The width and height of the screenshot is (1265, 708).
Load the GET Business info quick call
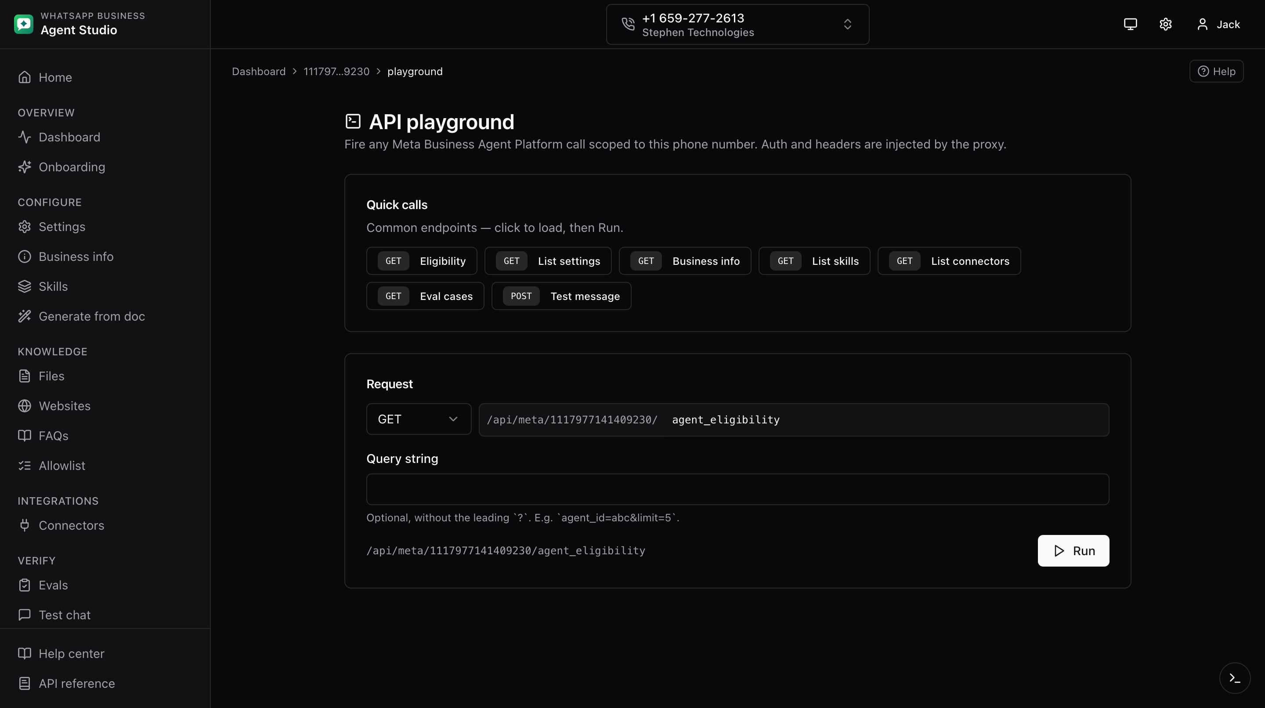685,261
